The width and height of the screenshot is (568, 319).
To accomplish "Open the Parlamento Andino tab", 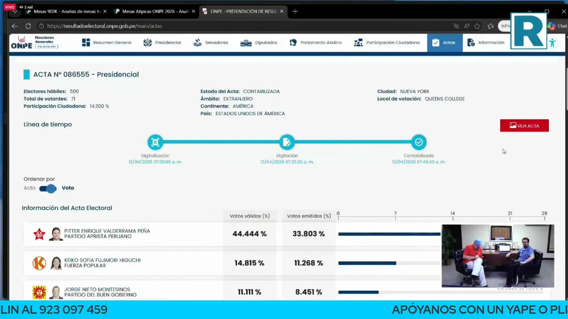I will (x=316, y=43).
